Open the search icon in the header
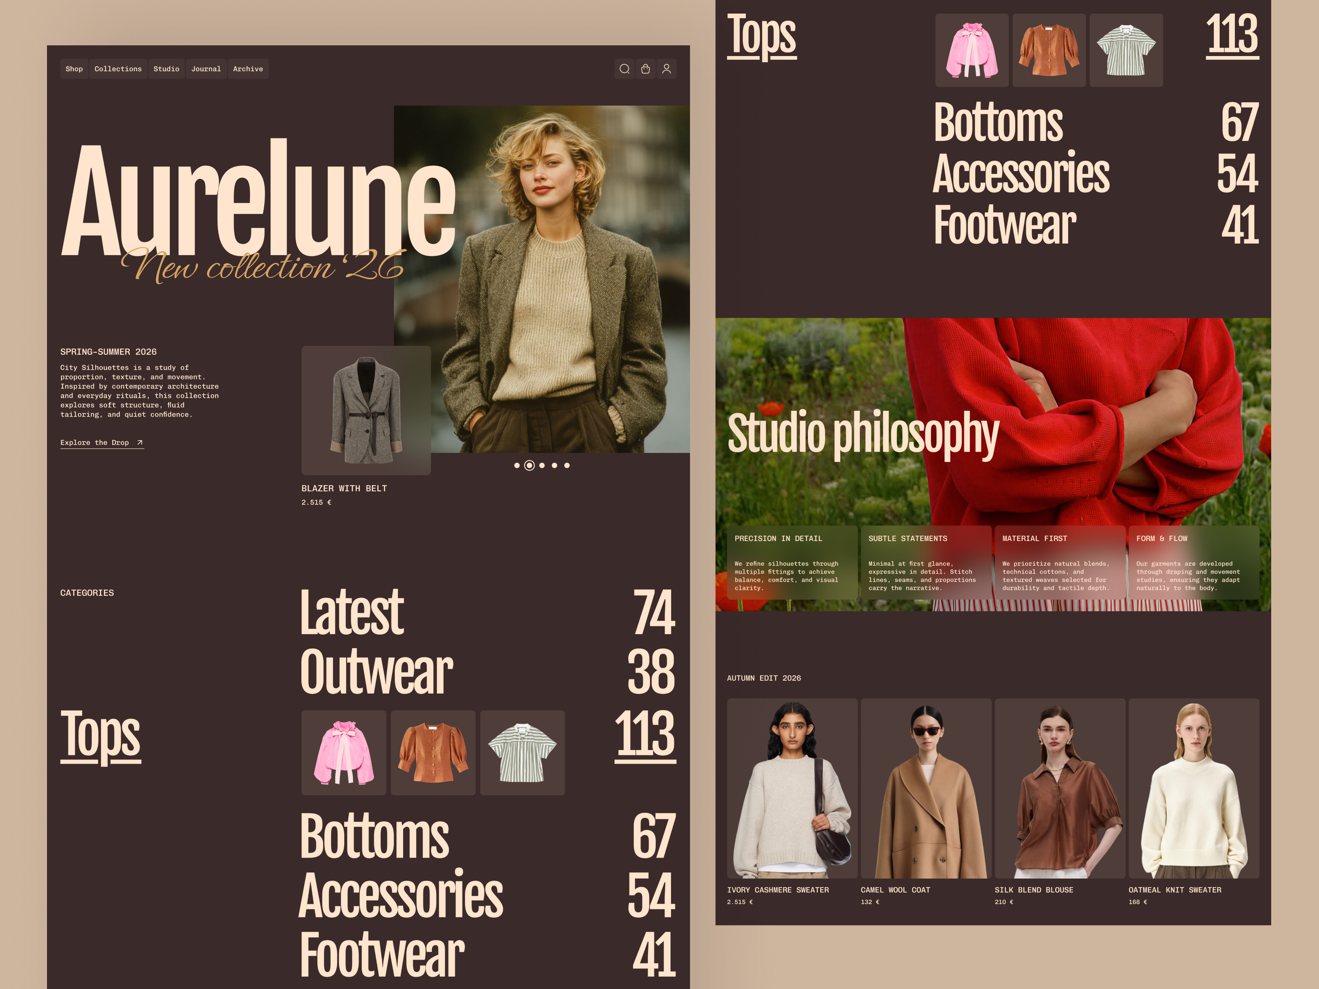Image resolution: width=1319 pixels, height=989 pixels. point(625,68)
